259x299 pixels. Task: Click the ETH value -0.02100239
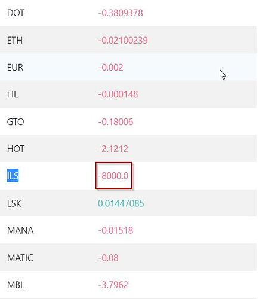123,41
